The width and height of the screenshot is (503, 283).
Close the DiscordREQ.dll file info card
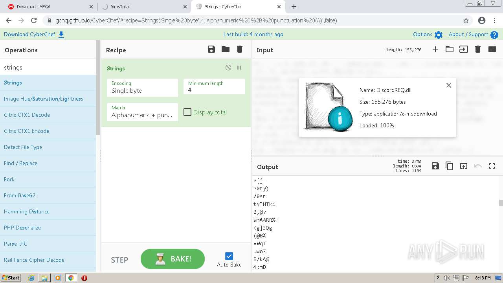point(449,85)
